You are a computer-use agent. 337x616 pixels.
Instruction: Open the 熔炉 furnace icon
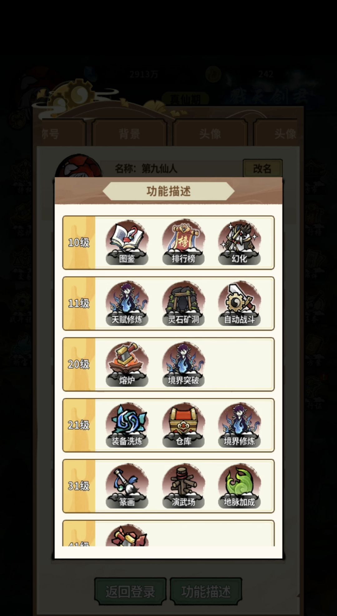pos(127,364)
